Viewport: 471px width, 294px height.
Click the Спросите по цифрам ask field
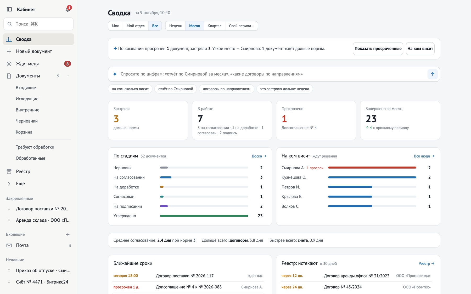point(274,74)
